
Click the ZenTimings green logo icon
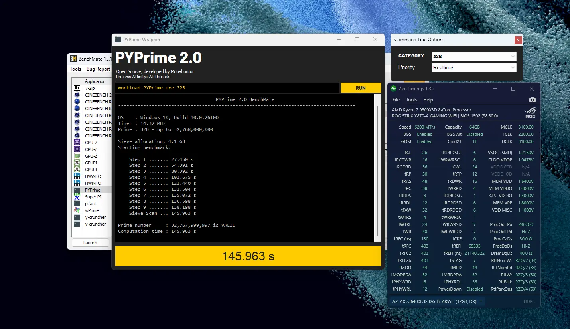click(394, 89)
